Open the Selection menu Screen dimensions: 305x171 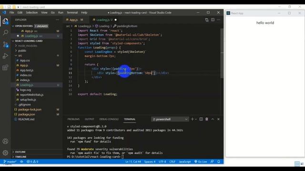coord(32,13)
